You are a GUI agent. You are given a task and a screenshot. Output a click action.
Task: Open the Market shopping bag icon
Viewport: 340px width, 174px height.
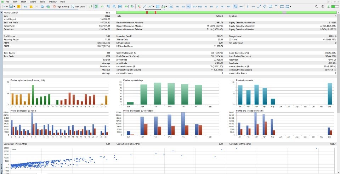(x=31, y=6)
